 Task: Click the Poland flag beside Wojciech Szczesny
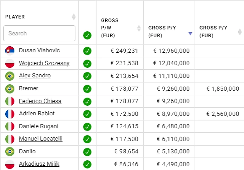tap(10, 63)
